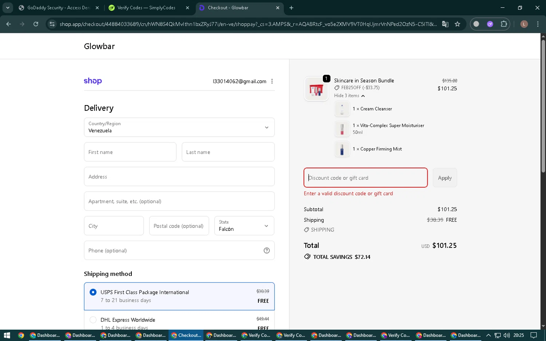This screenshot has width=546, height=341.
Task: Click the browser back arrow
Action: click(x=9, y=24)
